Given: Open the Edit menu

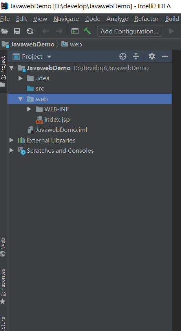Looking at the screenshot, I should (x=22, y=19).
